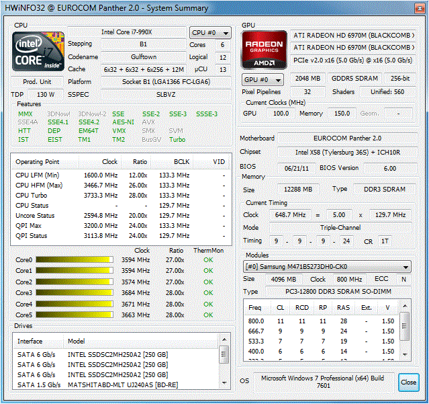Click the PCIe v2.0 x16 field

coord(352,60)
